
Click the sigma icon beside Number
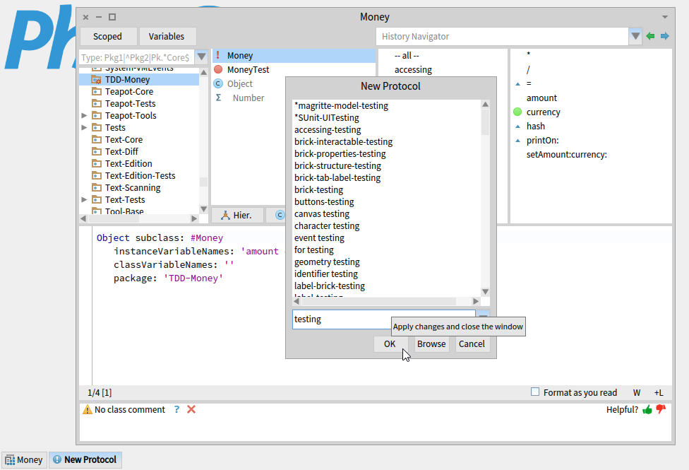click(218, 98)
